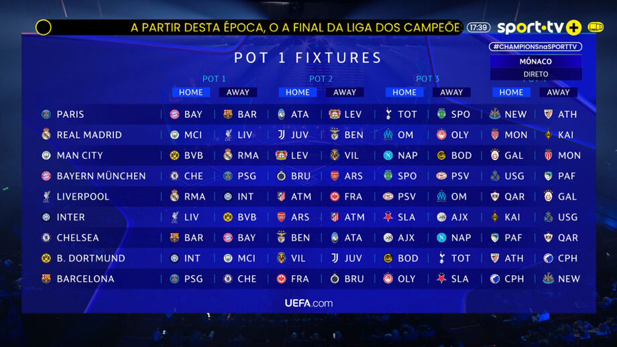The height and width of the screenshot is (347, 617).
Task: Open the UEFA.com link at the bottom
Action: [x=308, y=303]
